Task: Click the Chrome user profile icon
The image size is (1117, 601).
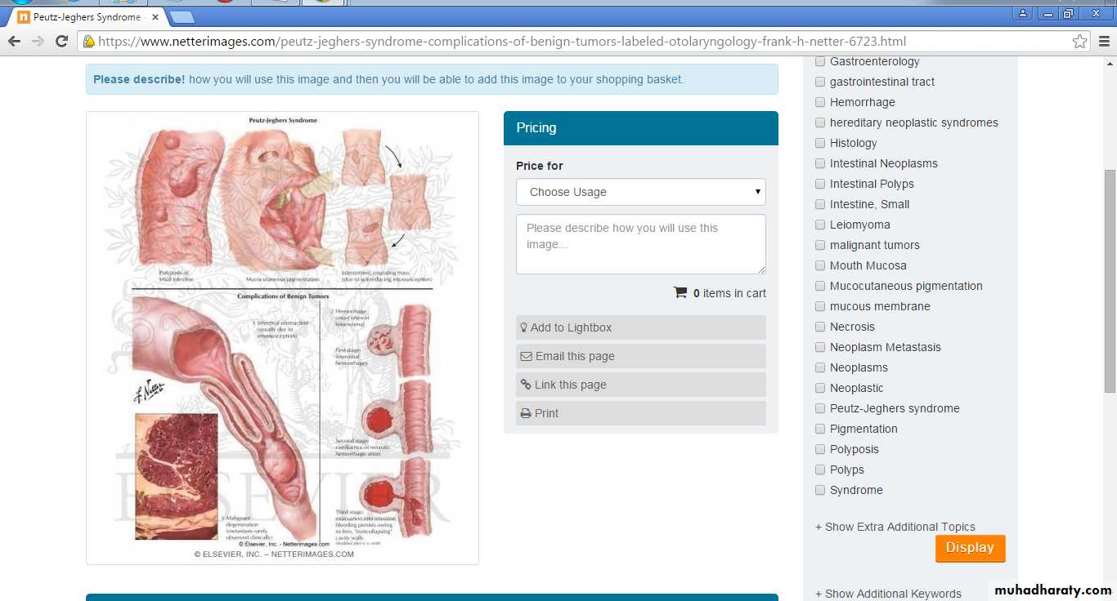Action: click(x=1023, y=14)
